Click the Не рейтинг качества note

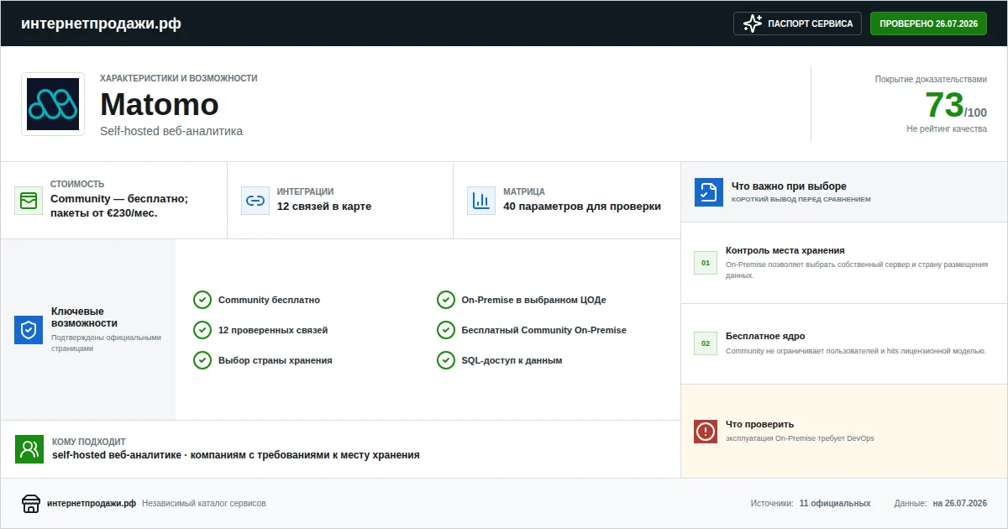click(947, 128)
